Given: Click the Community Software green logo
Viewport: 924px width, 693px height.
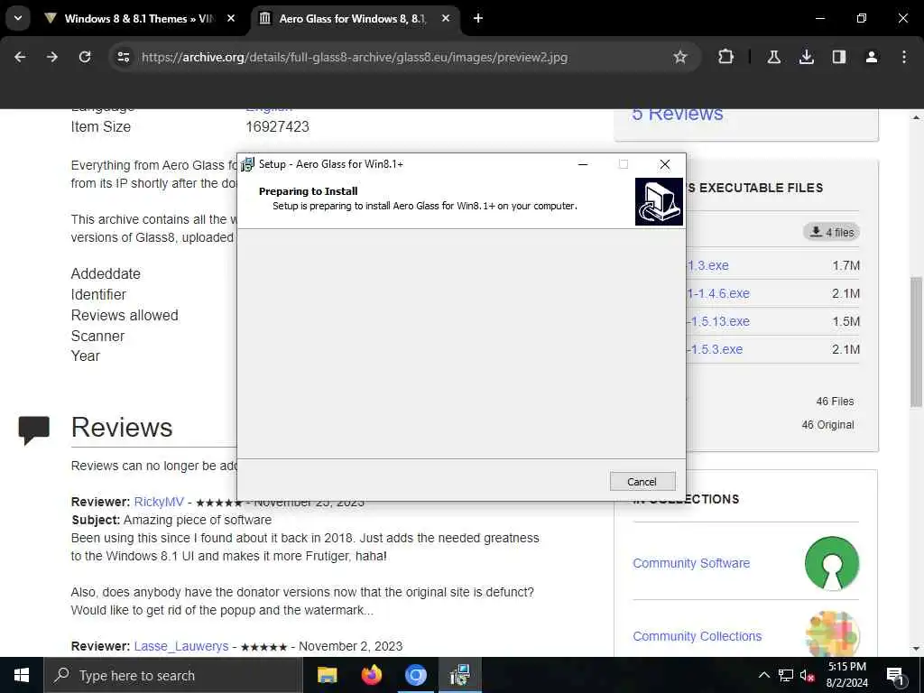Looking at the screenshot, I should 832,563.
